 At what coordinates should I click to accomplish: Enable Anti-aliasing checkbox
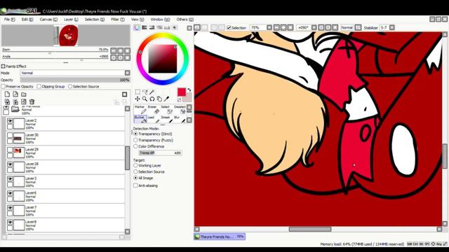tap(135, 185)
